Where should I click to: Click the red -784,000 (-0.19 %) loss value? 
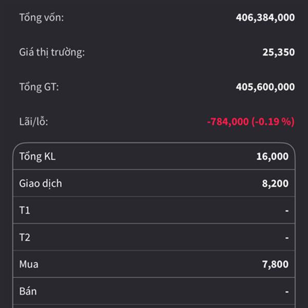(251, 122)
